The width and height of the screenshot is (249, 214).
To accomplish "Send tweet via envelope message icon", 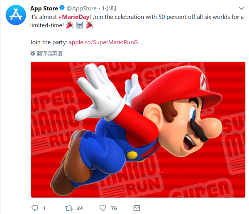I will (136, 208).
